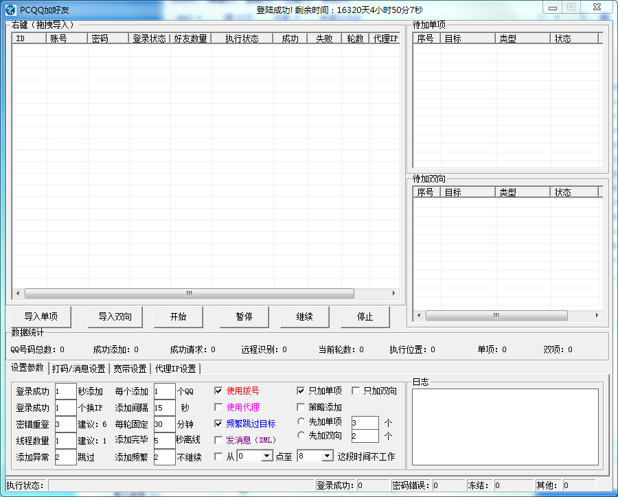
Task: Open the 宽带设置 tab
Action: click(x=130, y=369)
